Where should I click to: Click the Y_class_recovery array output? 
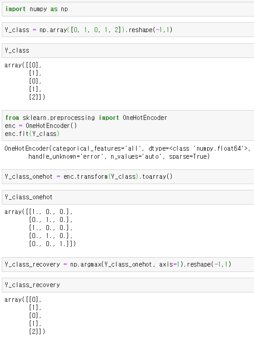[x=24, y=315]
